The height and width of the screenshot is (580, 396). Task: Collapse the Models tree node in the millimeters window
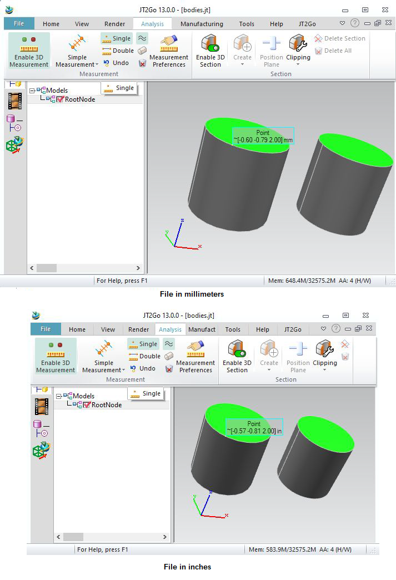pos(32,90)
